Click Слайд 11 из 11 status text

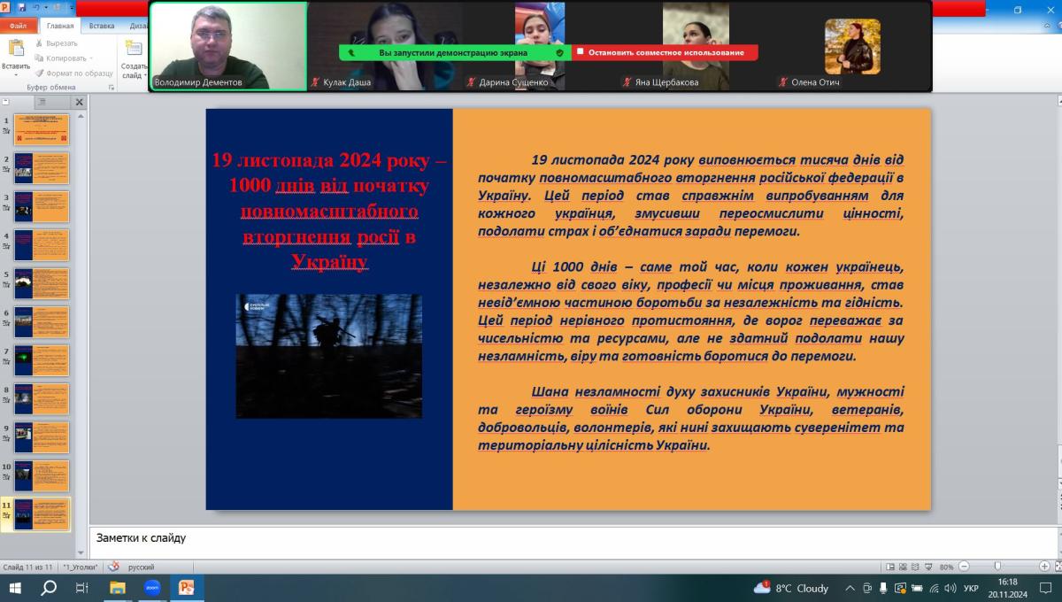point(28,567)
